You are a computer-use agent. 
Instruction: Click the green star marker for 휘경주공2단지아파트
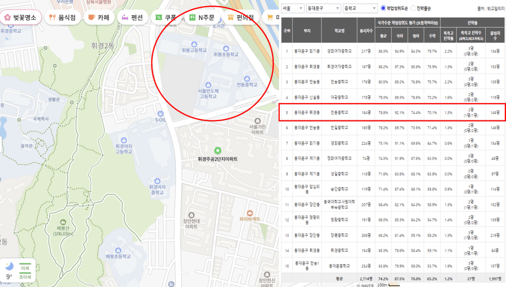coord(217,150)
